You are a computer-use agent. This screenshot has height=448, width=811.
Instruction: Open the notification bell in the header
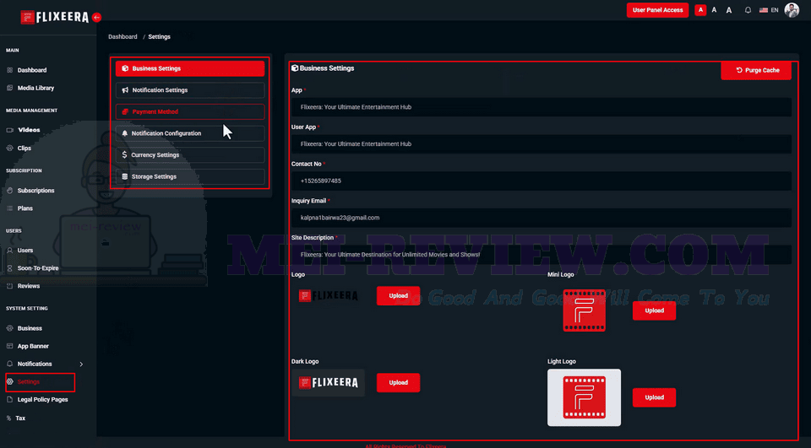click(748, 10)
